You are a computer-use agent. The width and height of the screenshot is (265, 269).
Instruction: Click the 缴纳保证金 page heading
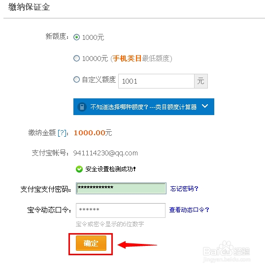29,7
